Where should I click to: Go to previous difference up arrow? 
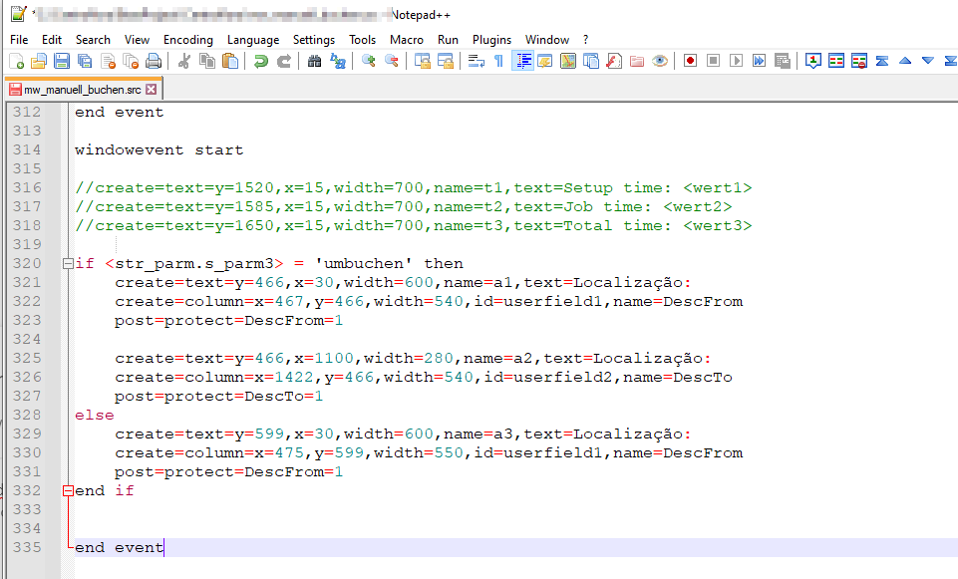905,61
